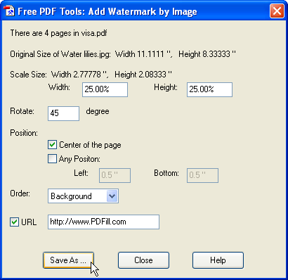Click the 'Center of the page' label text
Viewport: 288px width, 280px height.
coord(90,145)
